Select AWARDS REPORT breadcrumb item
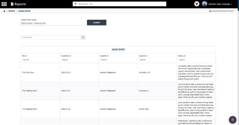 click(24, 11)
